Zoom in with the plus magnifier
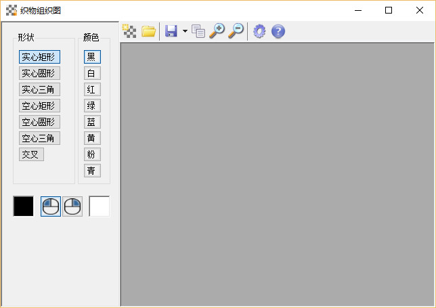This screenshot has width=436, height=308. click(217, 31)
